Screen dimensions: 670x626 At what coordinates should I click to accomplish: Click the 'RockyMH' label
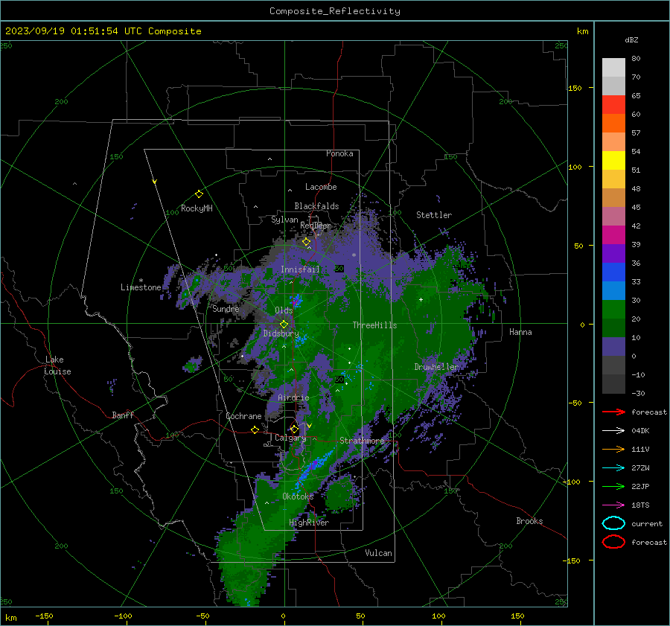click(197, 208)
